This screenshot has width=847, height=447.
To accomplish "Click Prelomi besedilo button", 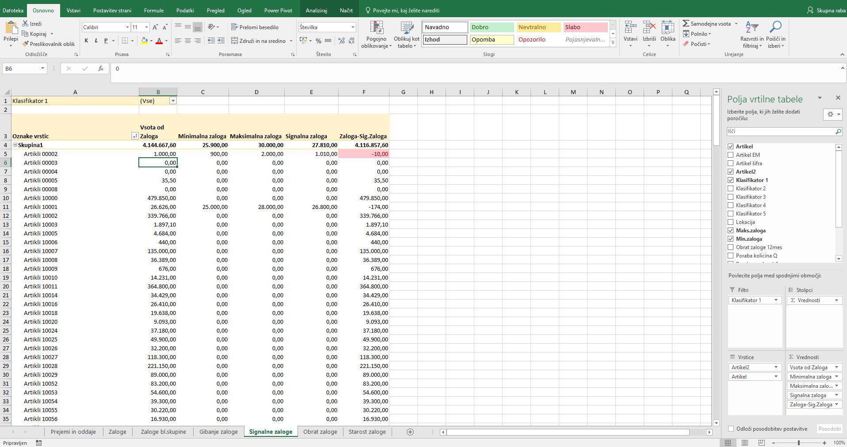I will (255, 27).
